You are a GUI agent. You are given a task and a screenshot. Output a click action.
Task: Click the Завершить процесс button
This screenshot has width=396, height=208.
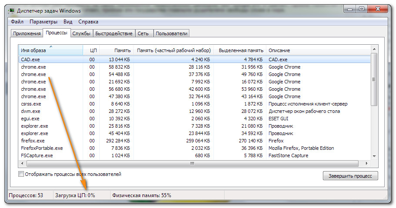(x=350, y=176)
